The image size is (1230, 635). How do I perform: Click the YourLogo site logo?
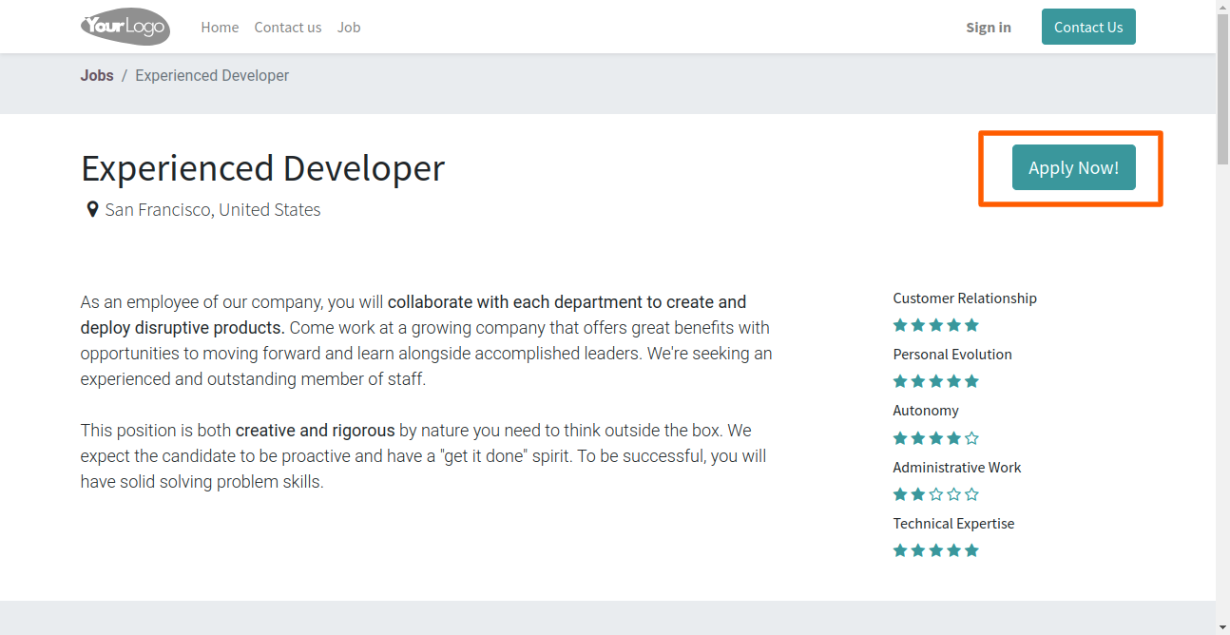(125, 27)
